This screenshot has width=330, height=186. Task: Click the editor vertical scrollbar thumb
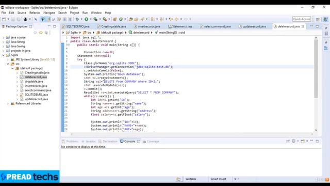(316, 69)
